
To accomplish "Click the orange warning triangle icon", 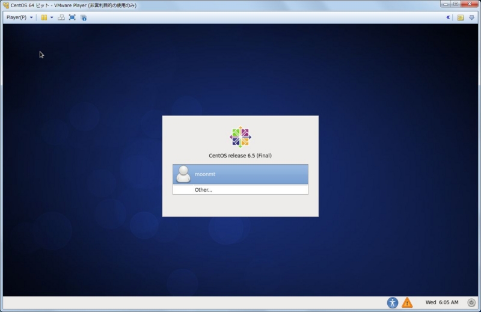I will click(x=407, y=302).
